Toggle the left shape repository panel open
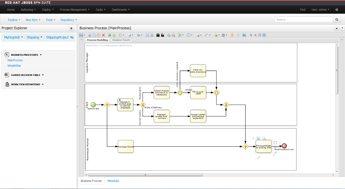 pos(81,40)
